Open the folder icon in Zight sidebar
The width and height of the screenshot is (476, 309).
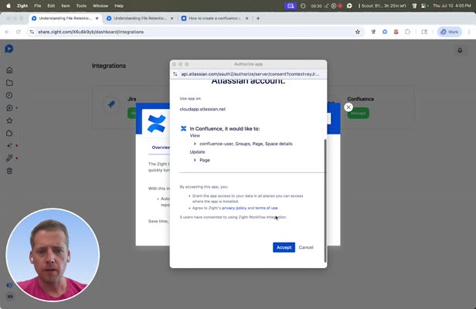coord(9,83)
